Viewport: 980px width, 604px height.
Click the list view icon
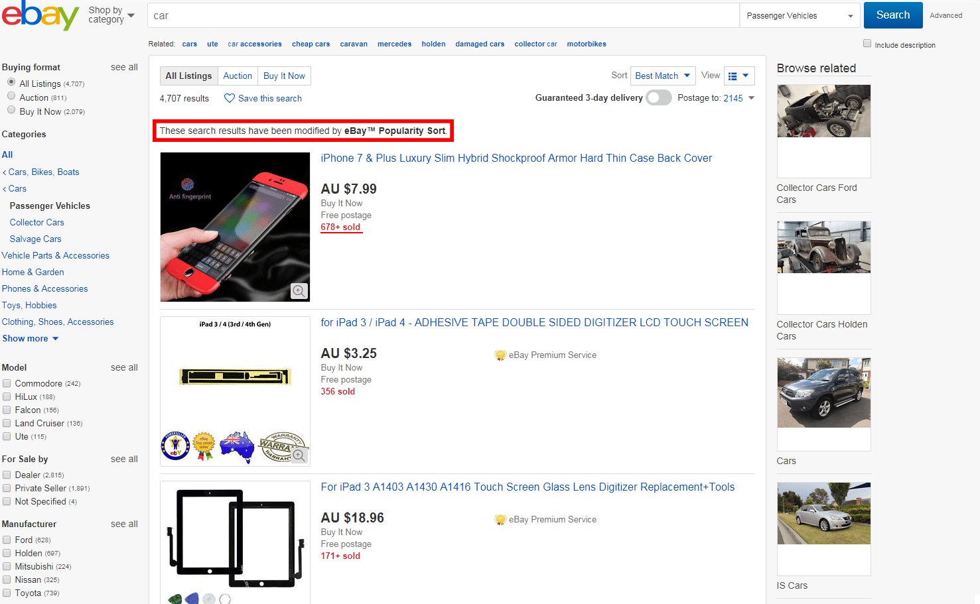pos(733,76)
